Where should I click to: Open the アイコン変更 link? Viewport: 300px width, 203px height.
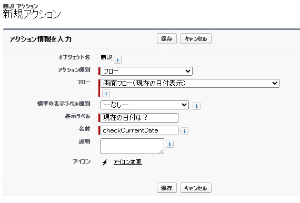pyautogui.click(x=127, y=162)
